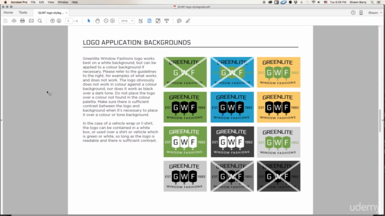385x216 pixels.
Task: Click the Save file toolbar icon
Action: point(5,21)
